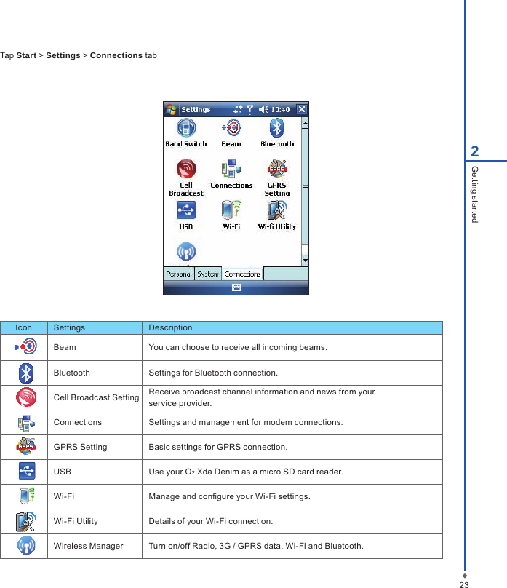Click the vertical scrollbar thumb

tap(305, 186)
